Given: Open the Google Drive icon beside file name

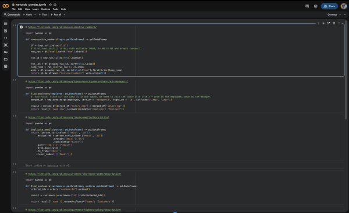Looking at the screenshot, I should tap(13, 5).
